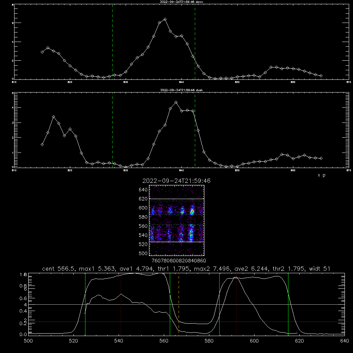Click the red dotted line near 541
Screen dimensions: 353x353
121,305
